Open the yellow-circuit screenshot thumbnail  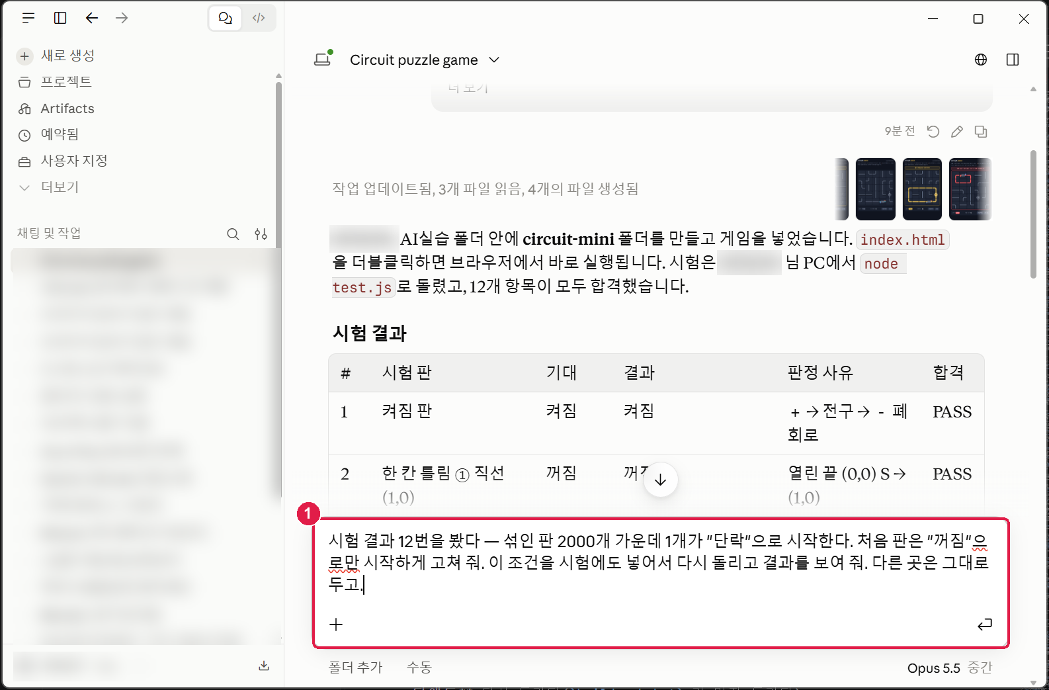tap(922, 189)
